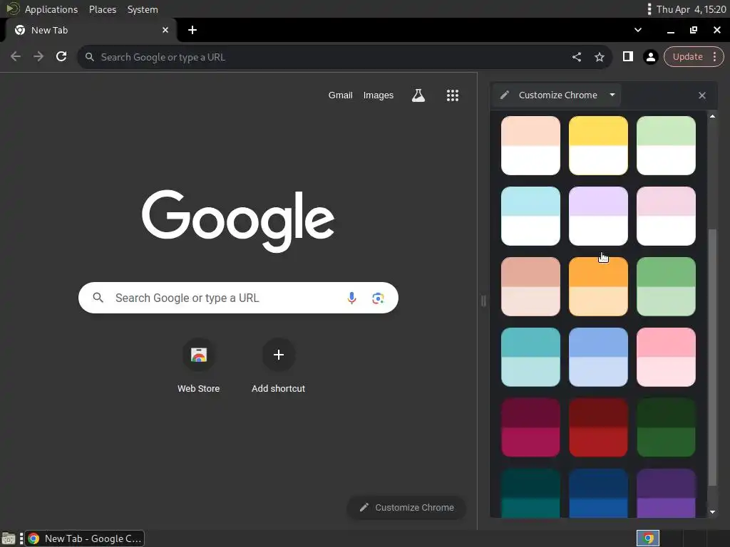
Task: Select the dark purple color theme
Action: (x=666, y=493)
